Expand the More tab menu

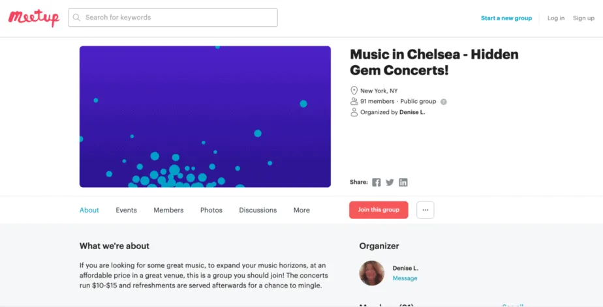301,211
